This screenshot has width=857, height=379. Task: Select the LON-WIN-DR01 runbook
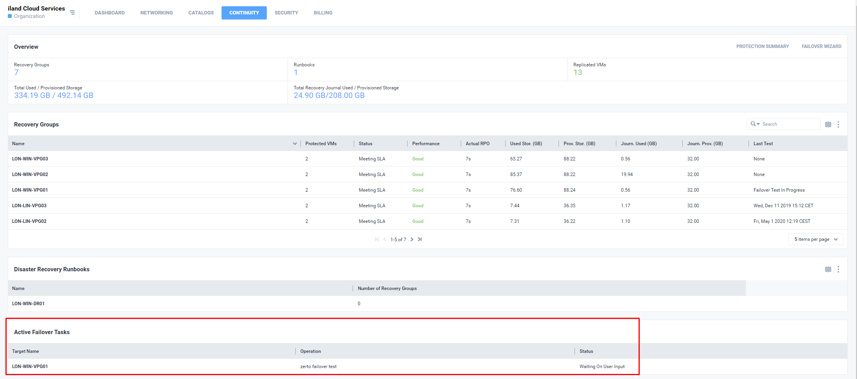[28, 304]
